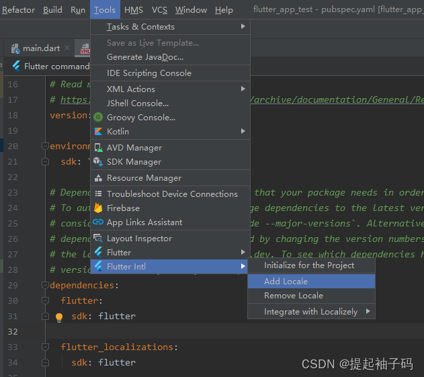Select Generate JavaDoc... menu item
Viewport: 424px width, 377px height.
point(170,57)
